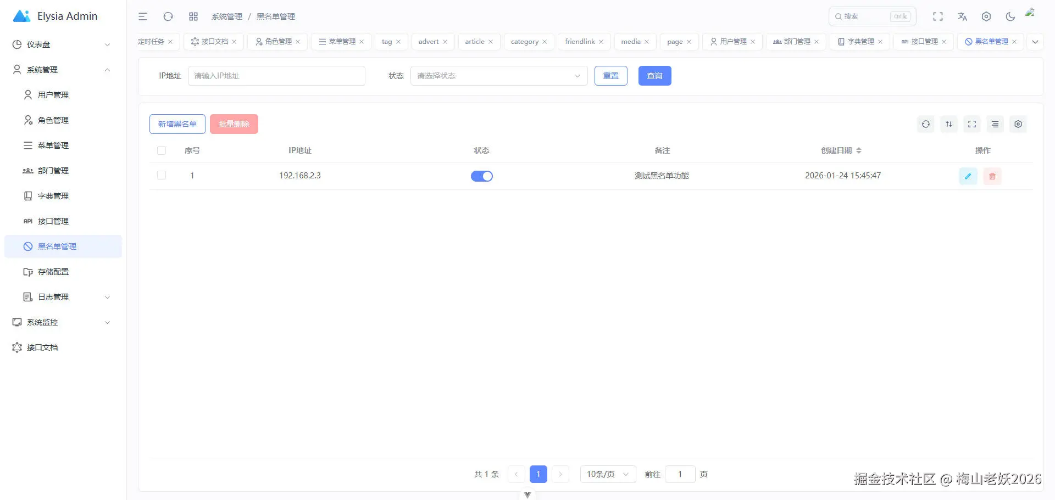
Task: Open the user avatar menu
Action: [x=1030, y=12]
